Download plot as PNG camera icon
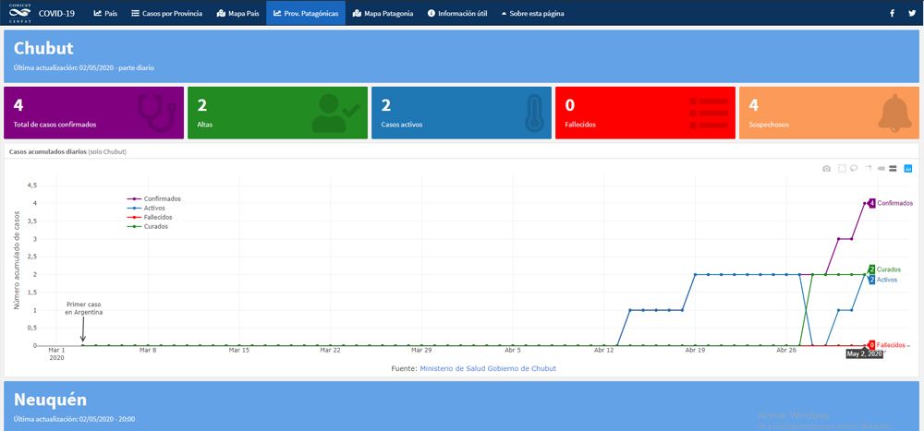This screenshot has height=431, width=924. pos(827,169)
